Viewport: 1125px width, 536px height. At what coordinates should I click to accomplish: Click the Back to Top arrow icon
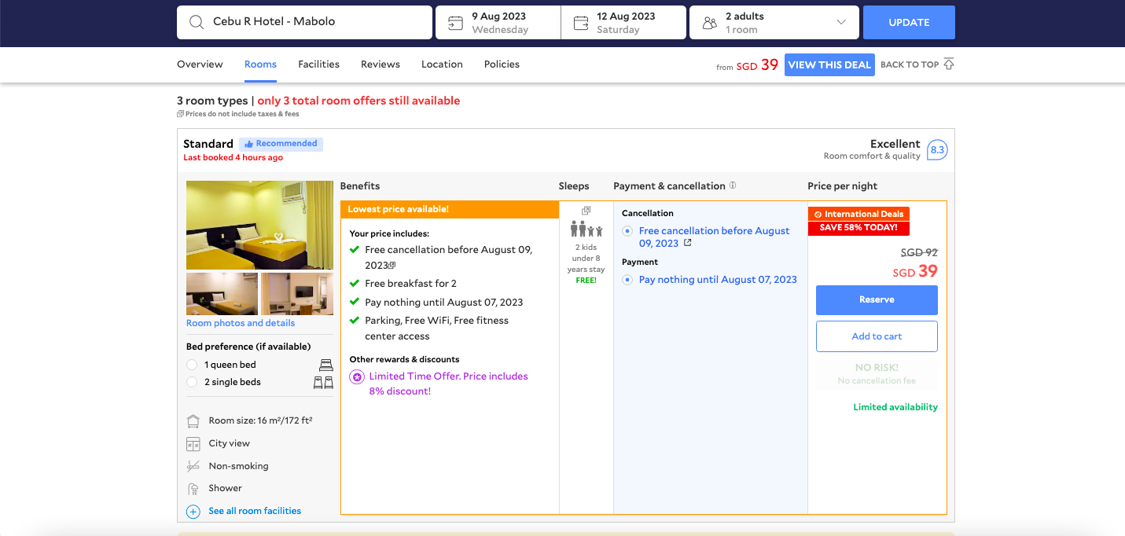pos(949,64)
